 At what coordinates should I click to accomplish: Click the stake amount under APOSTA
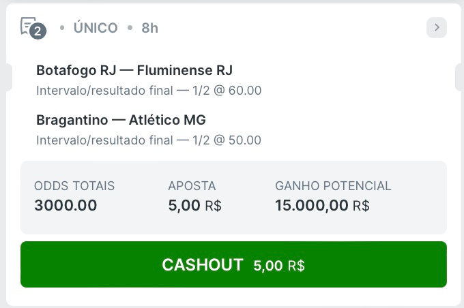point(194,205)
